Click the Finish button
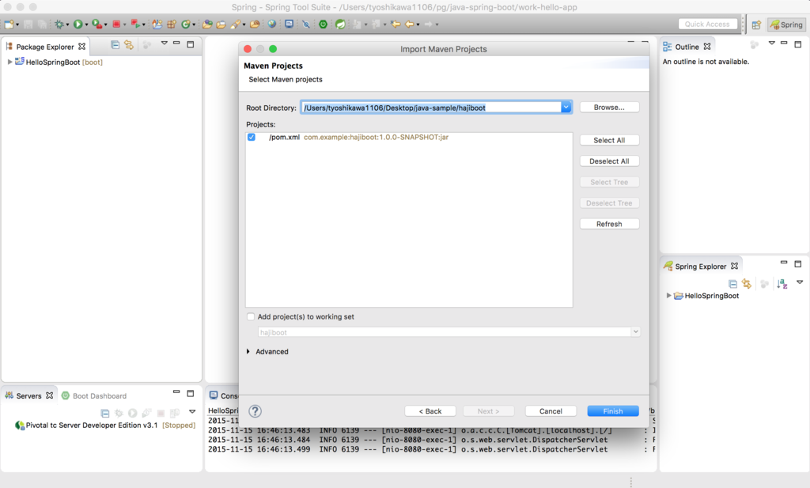Screen dimensions: 810x488 613,411
